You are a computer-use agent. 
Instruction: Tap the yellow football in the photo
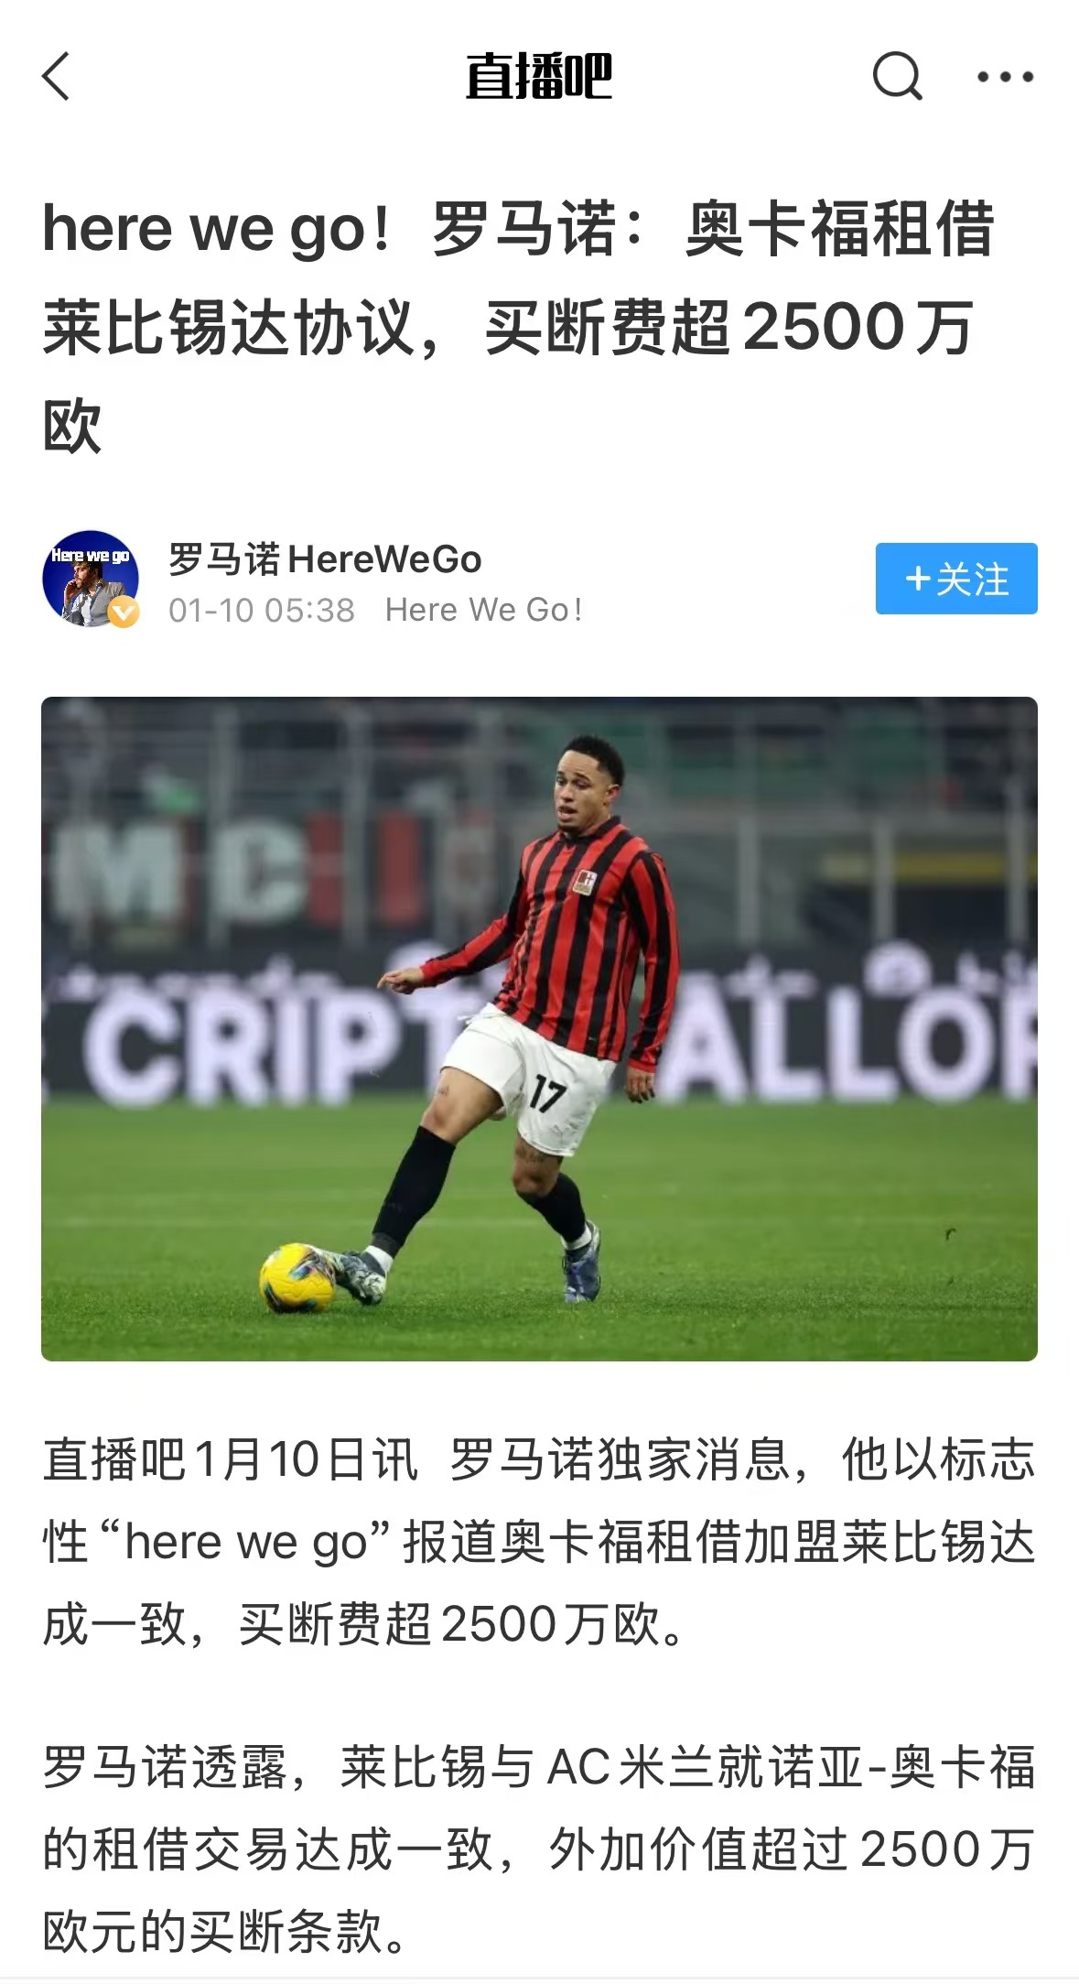[x=297, y=1276]
